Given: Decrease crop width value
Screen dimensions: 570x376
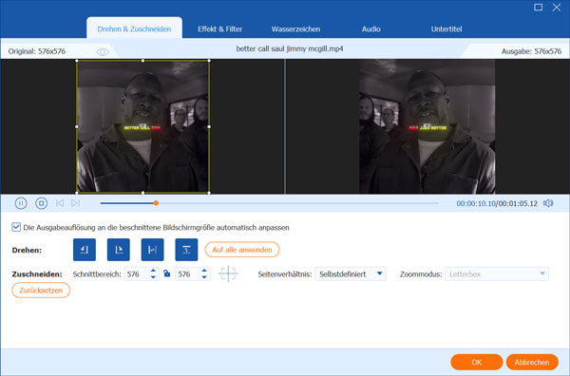Looking at the screenshot, I should click(153, 277).
